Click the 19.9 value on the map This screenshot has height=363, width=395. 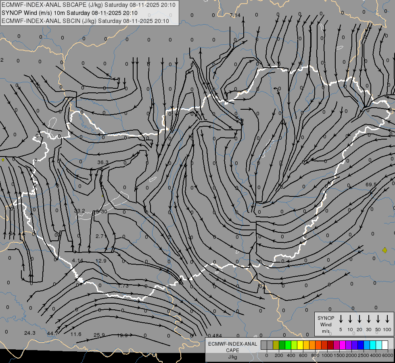click(x=122, y=335)
